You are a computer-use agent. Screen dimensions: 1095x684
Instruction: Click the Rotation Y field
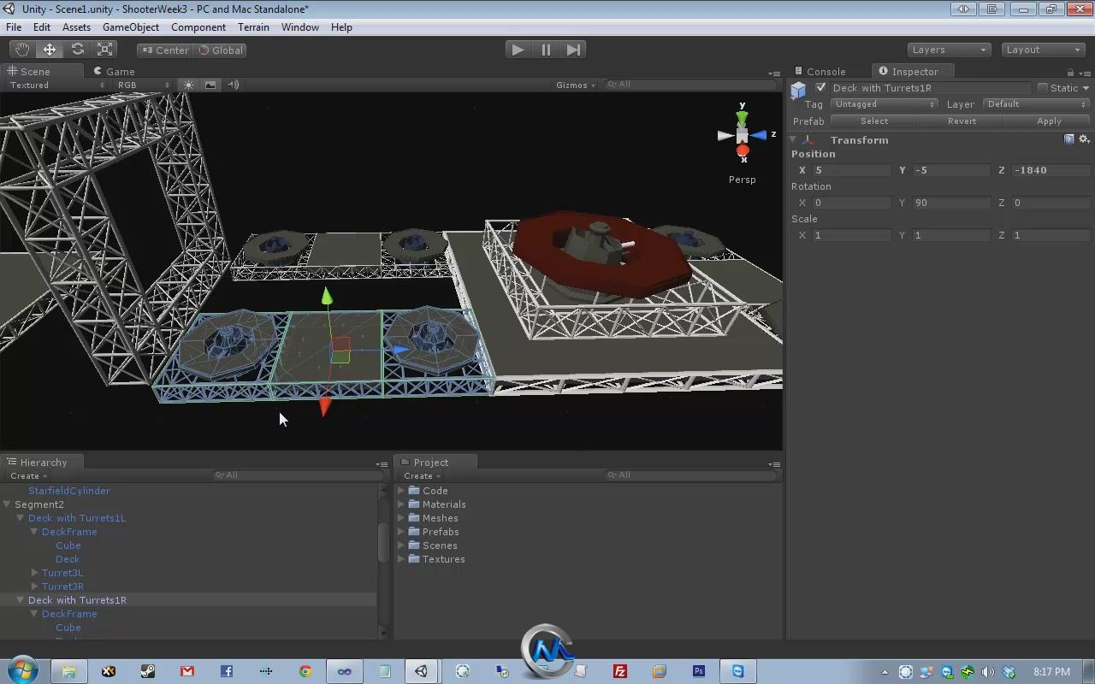[x=951, y=203]
